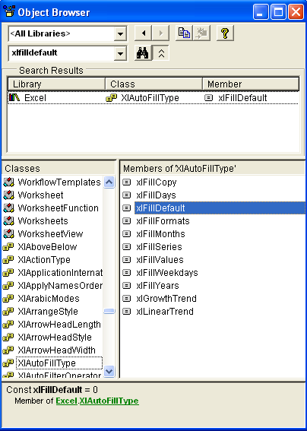Select the xlFillSeries member
This screenshot has width=307, height=431.
pos(159,247)
